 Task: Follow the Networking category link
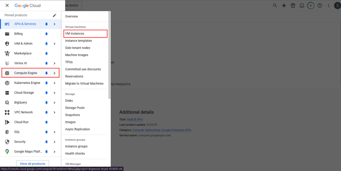153,130
